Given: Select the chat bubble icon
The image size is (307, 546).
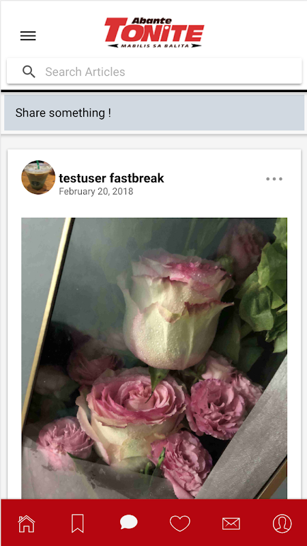Looking at the screenshot, I should coord(129,523).
